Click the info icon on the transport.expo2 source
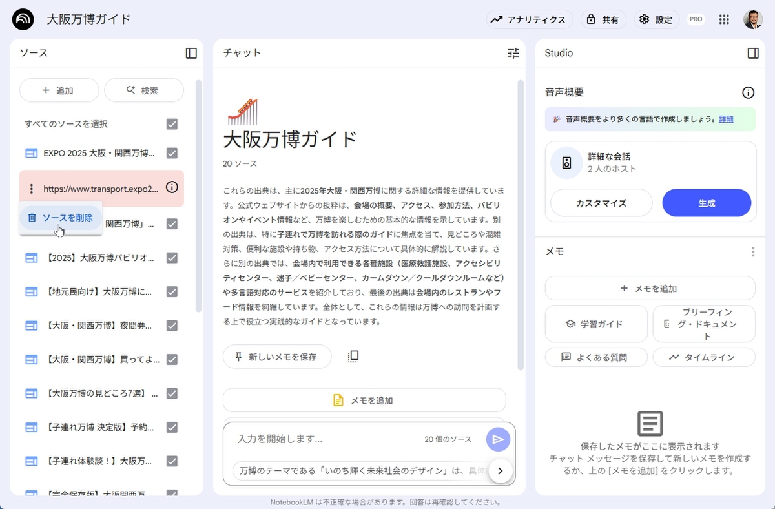 (172, 187)
